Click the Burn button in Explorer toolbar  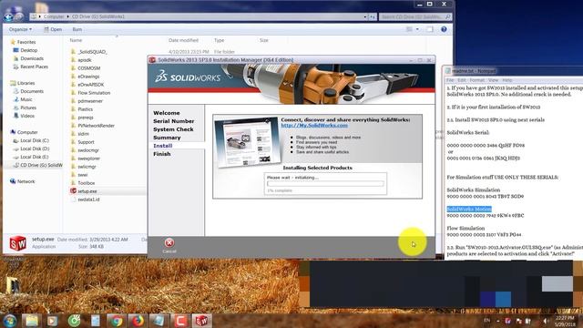coord(77,29)
